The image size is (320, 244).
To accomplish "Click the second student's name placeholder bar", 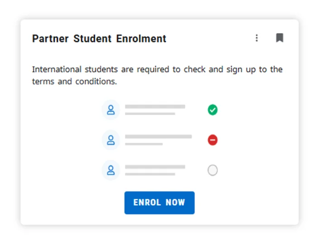I will click(x=158, y=136).
